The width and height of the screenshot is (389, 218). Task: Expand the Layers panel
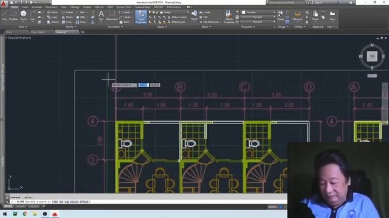tap(162, 27)
